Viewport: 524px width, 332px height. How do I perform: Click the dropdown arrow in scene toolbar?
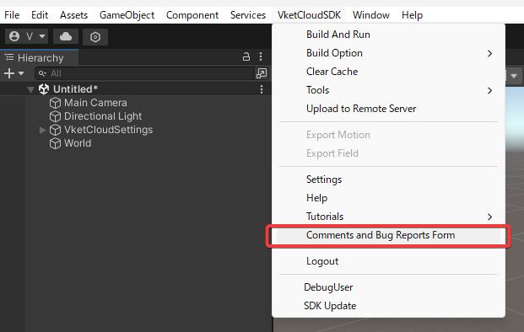514,76
